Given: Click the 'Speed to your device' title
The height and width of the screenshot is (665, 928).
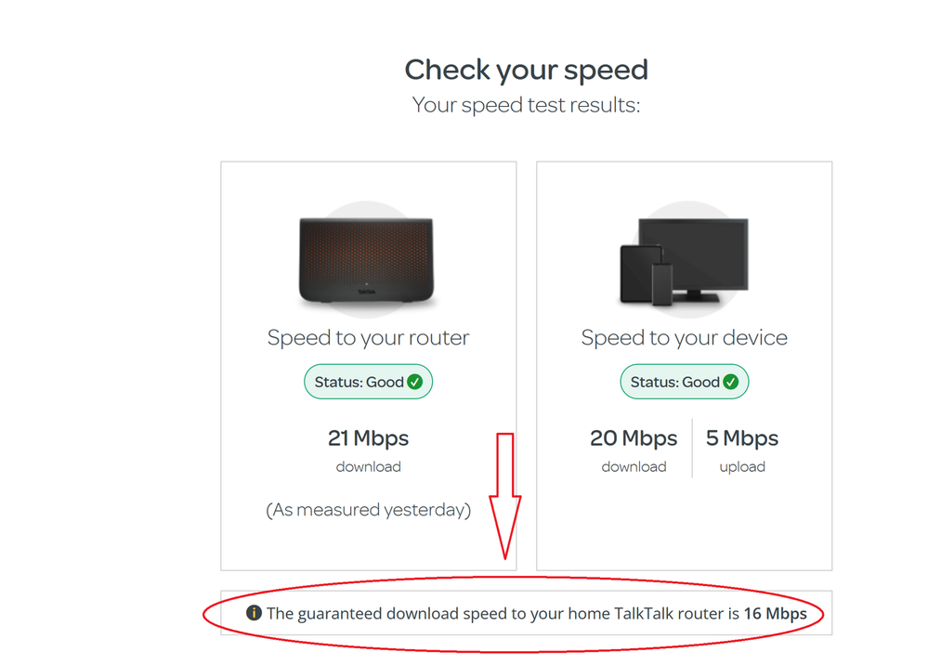Looking at the screenshot, I should [684, 338].
